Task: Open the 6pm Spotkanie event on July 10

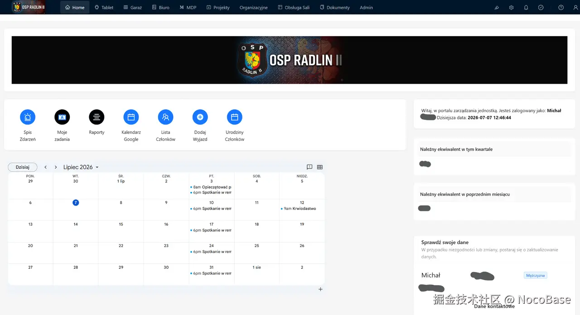Action: point(211,209)
